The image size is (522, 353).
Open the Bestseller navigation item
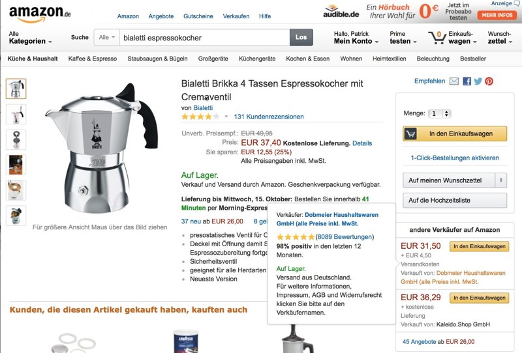472,59
